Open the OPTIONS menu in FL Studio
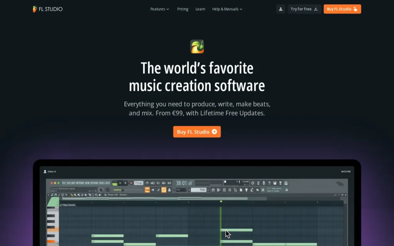The image size is (394, 246). [x=94, y=183]
